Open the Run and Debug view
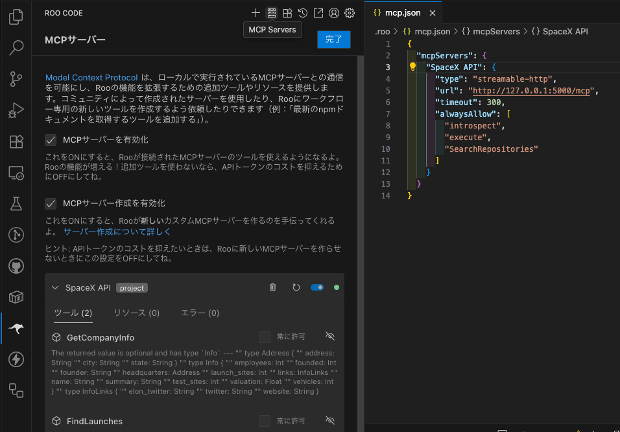This screenshot has width=620, height=432. tap(16, 110)
